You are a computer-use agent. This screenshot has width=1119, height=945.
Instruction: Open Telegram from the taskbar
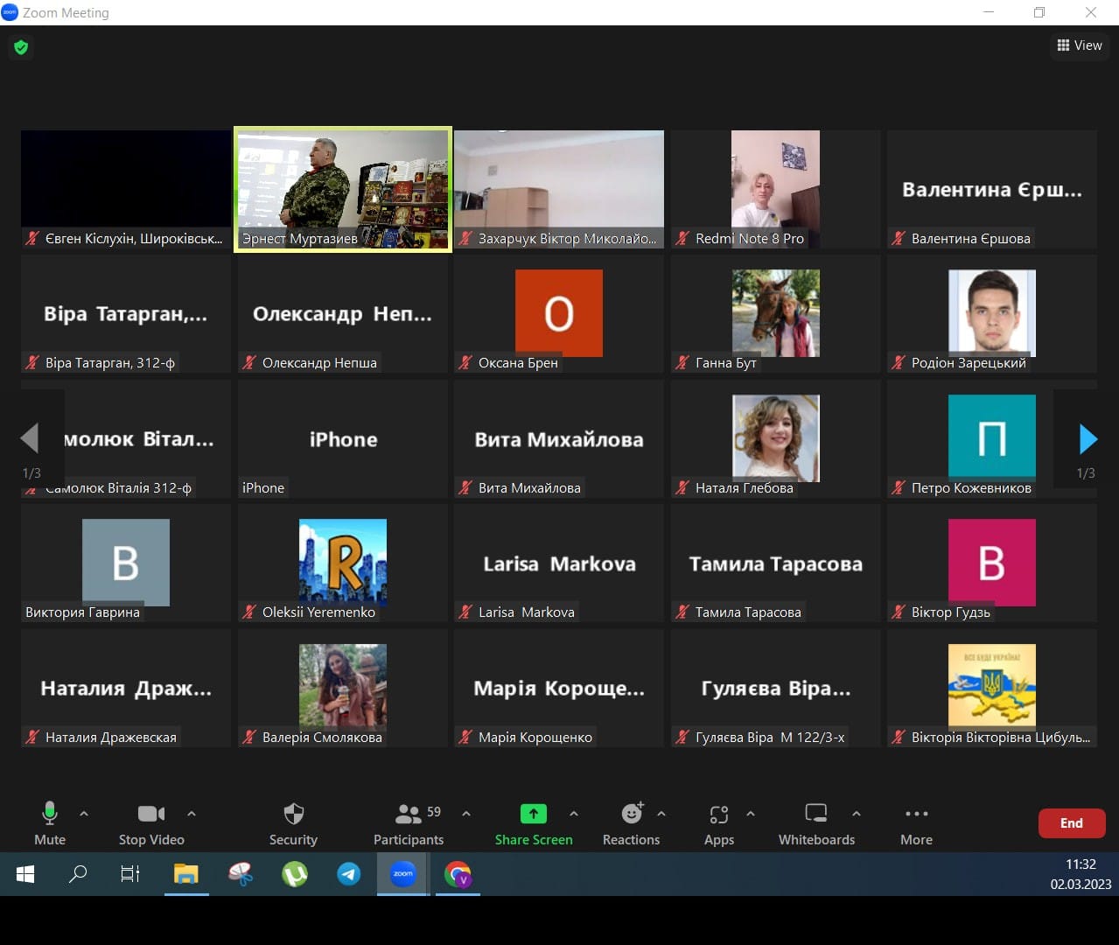pos(349,874)
